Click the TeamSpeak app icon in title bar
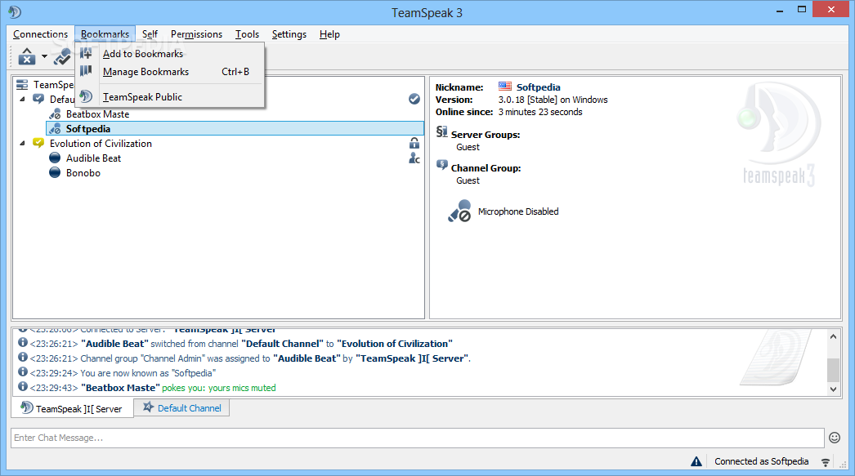 click(15, 11)
